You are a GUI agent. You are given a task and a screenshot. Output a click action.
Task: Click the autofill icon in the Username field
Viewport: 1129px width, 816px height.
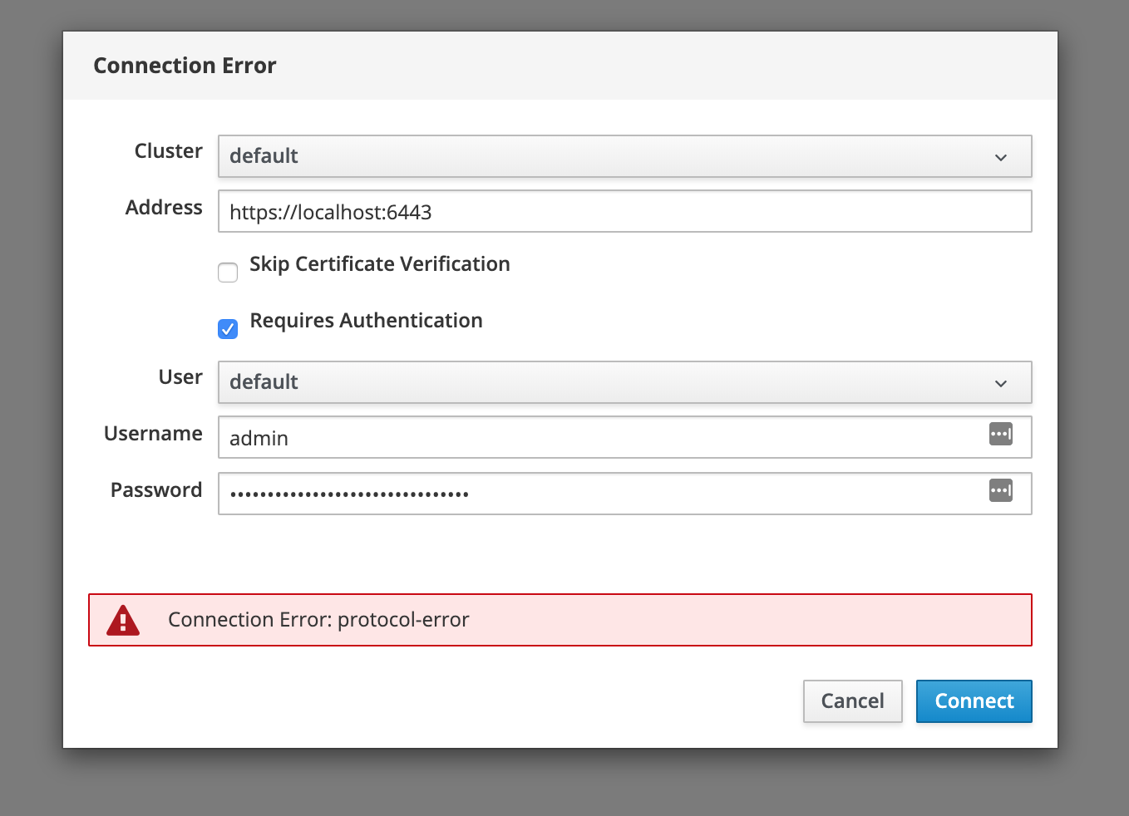[x=1001, y=434]
